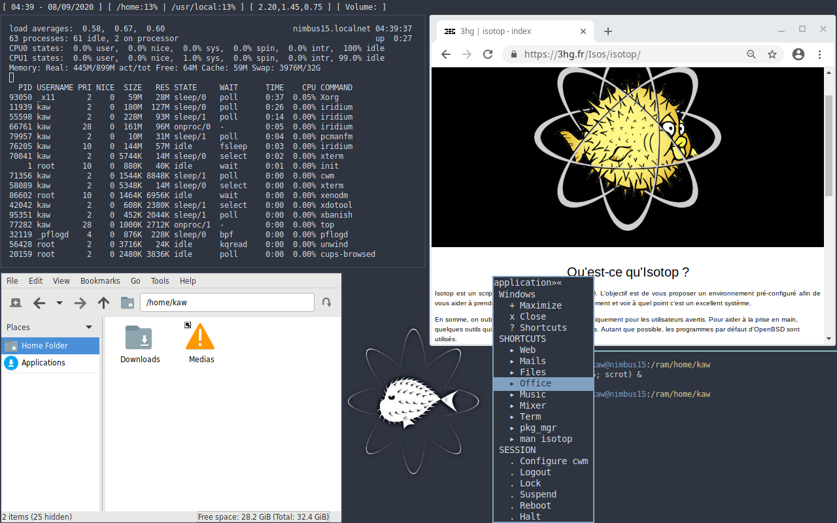The image size is (837, 523).
Task: Expand the Office shortcut submenu
Action: point(535,384)
